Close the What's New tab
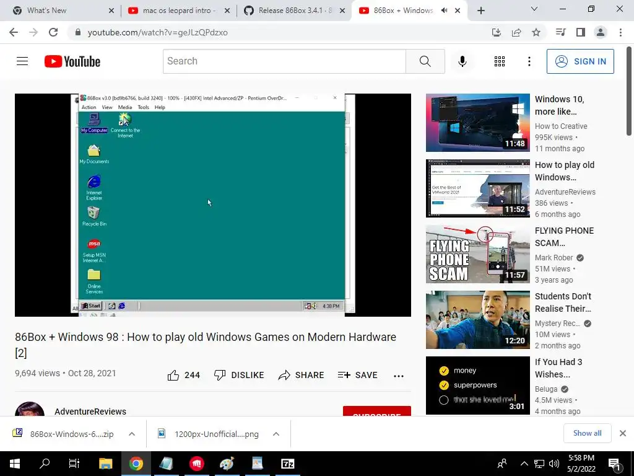 click(111, 11)
